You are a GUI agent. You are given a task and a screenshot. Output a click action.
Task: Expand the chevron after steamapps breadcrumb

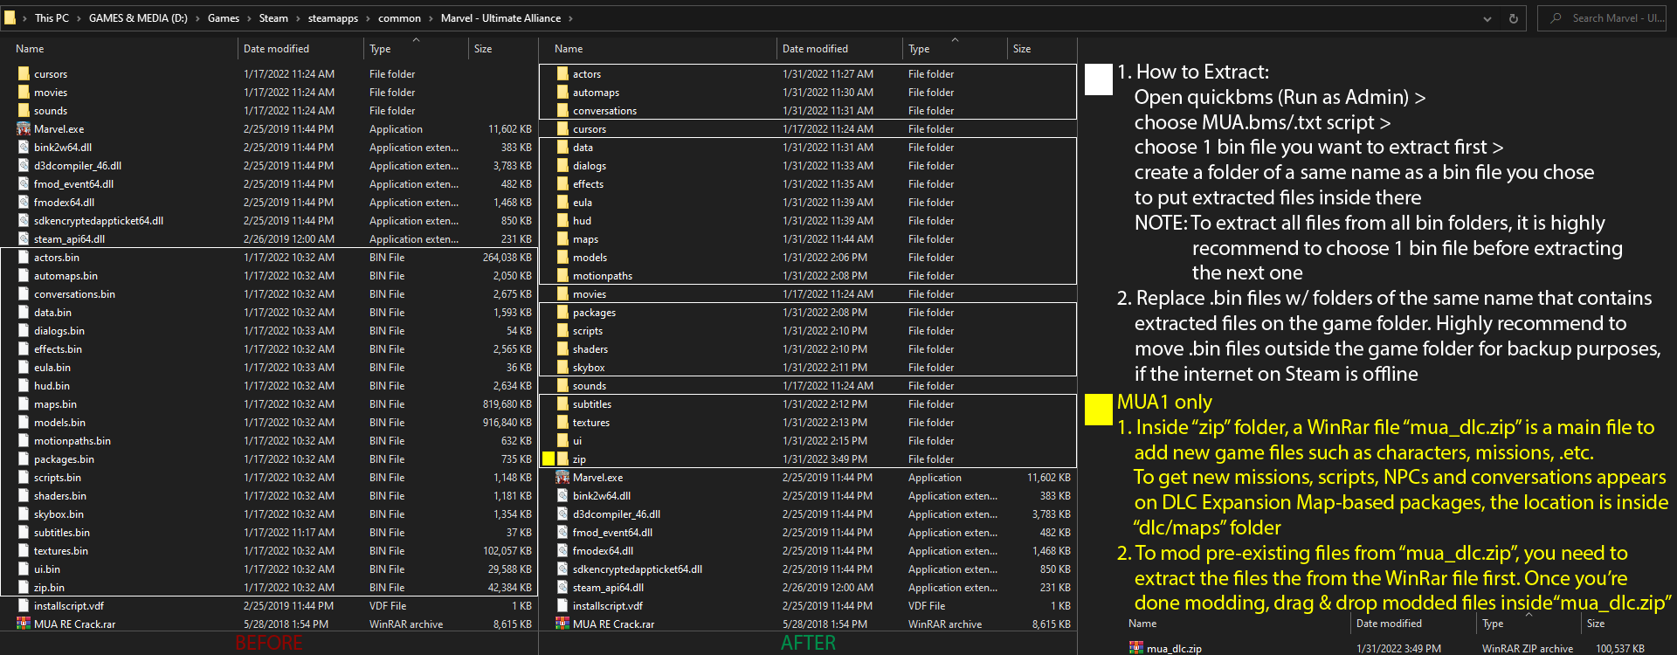point(368,18)
